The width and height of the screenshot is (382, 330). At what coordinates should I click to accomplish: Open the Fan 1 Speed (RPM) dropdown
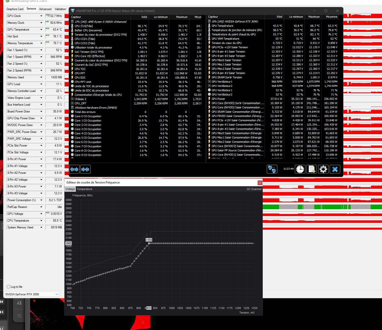pos(41,57)
